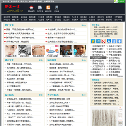
Task: Open hot article 像弱者一样感受世界
Action: [56, 38]
